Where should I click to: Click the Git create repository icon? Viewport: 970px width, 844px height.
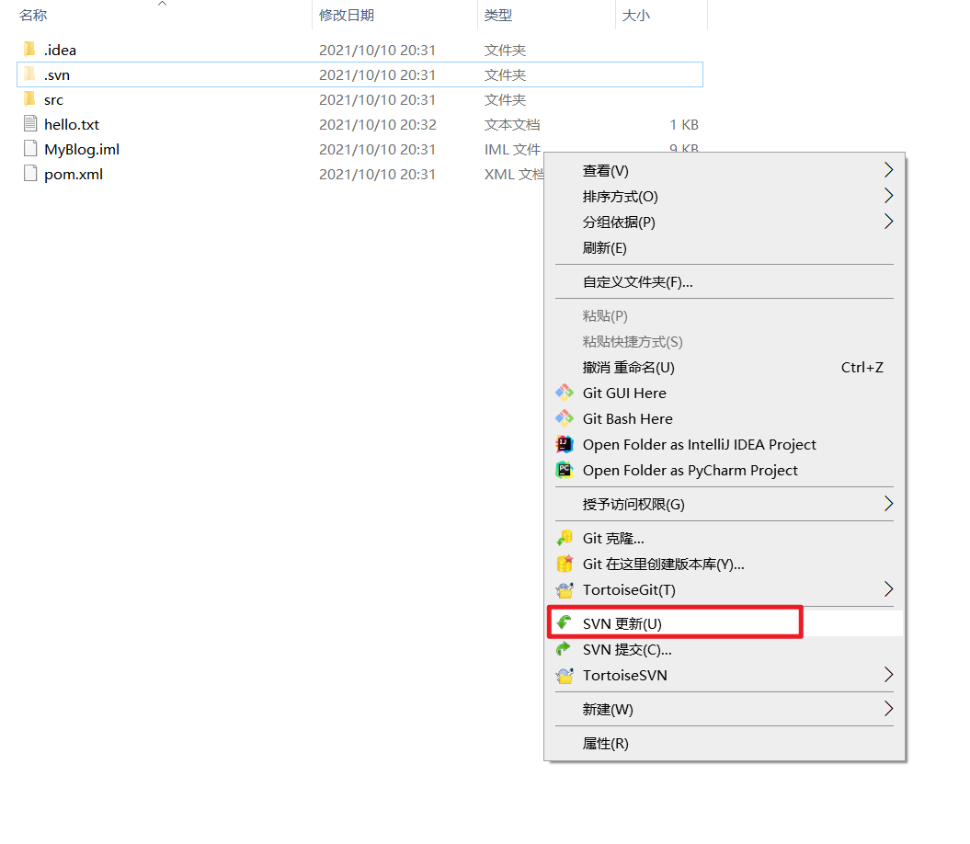pos(565,564)
